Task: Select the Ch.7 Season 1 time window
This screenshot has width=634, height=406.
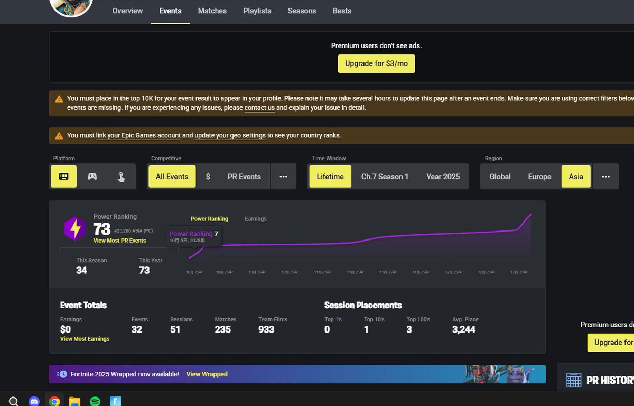Action: (x=385, y=177)
